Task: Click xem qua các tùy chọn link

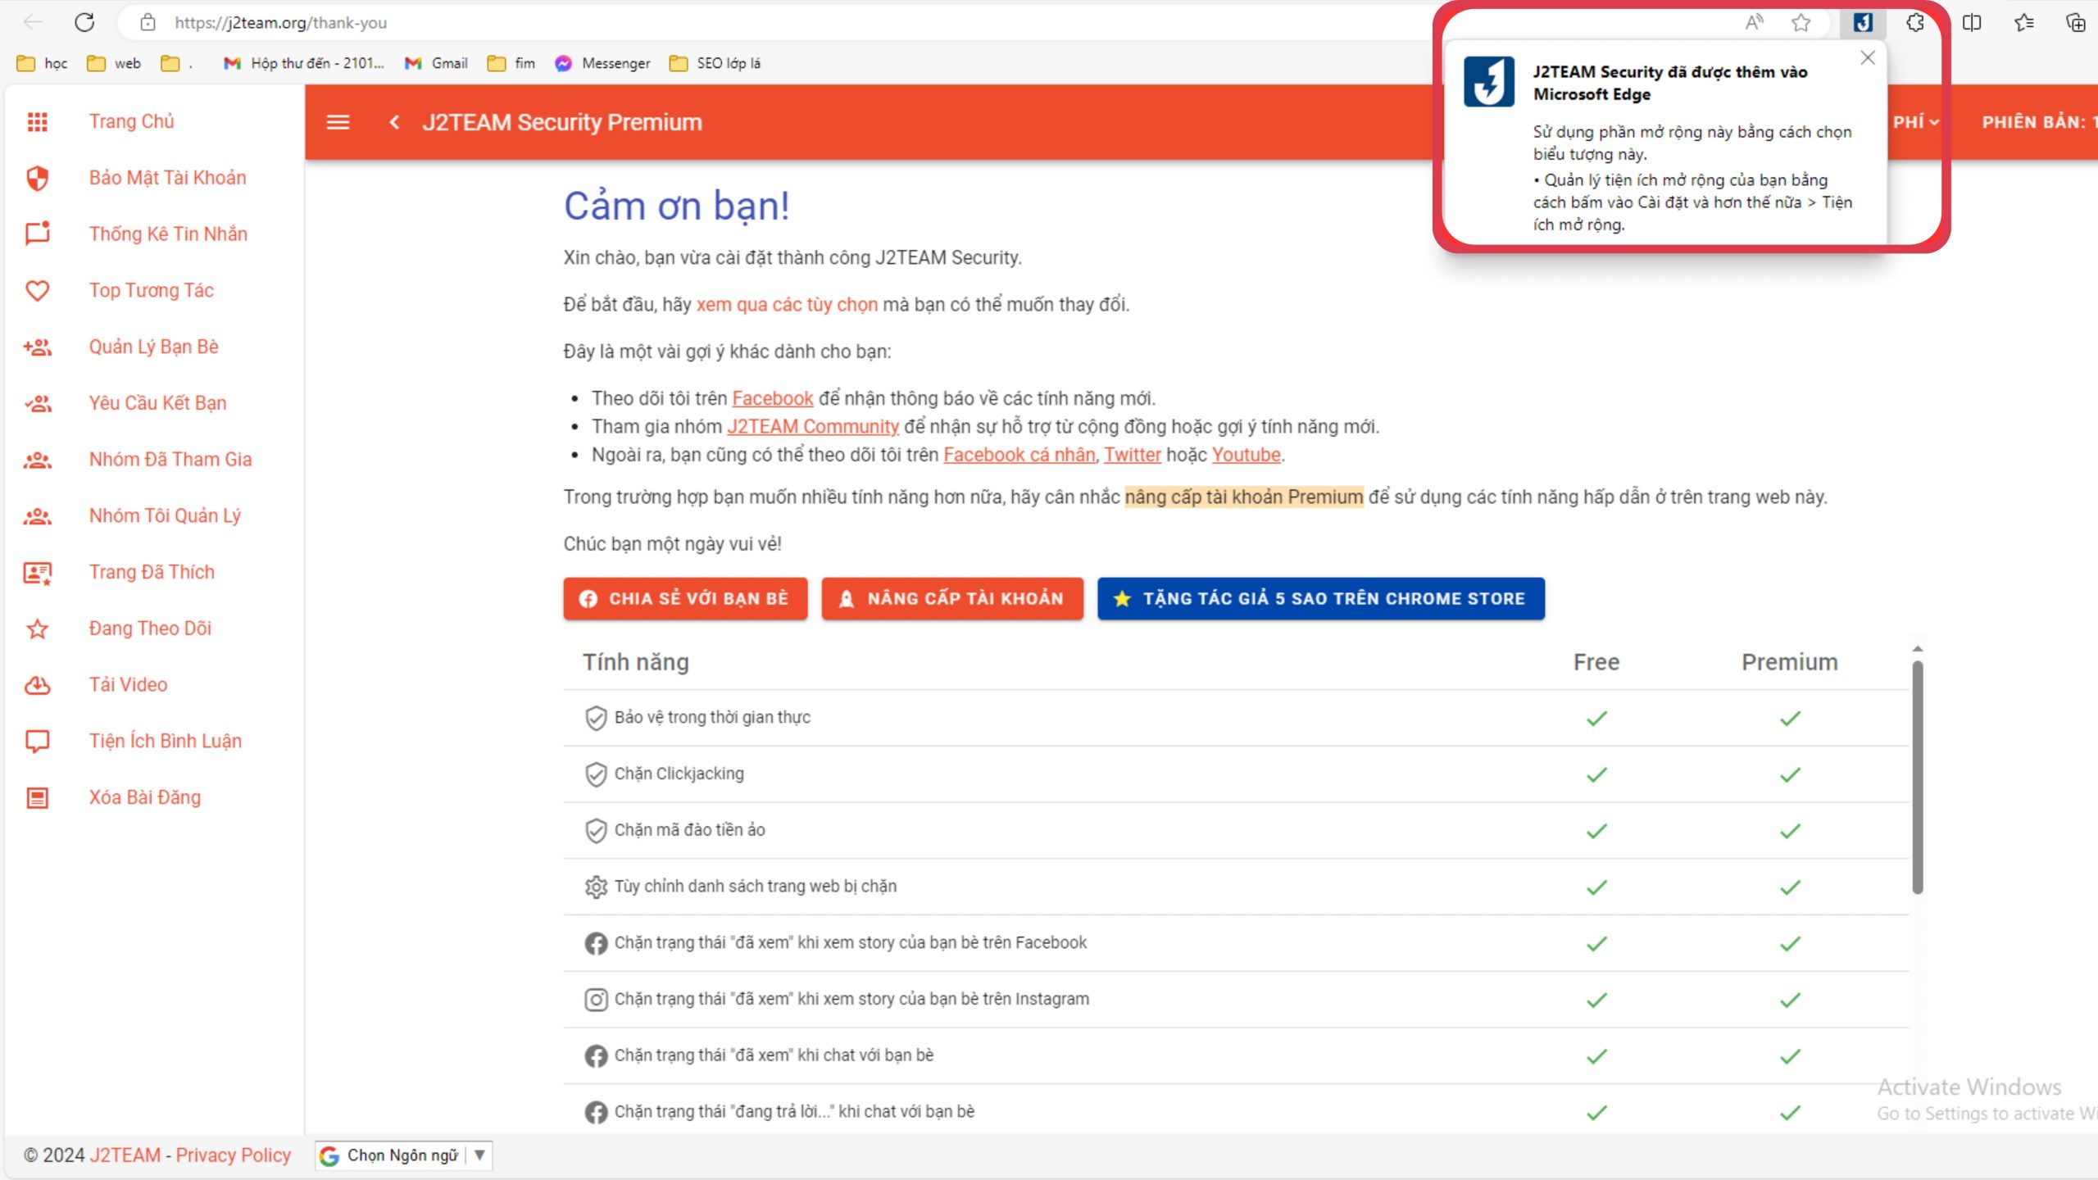Action: coord(787,305)
